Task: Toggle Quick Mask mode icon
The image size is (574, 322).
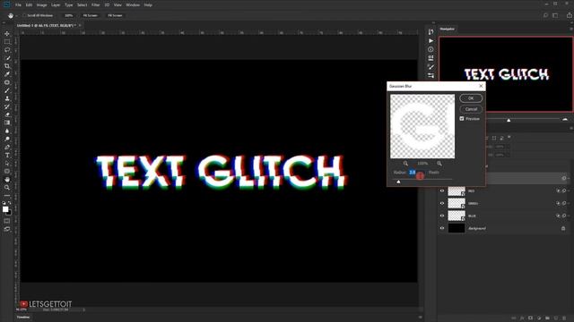Action: 7,221
